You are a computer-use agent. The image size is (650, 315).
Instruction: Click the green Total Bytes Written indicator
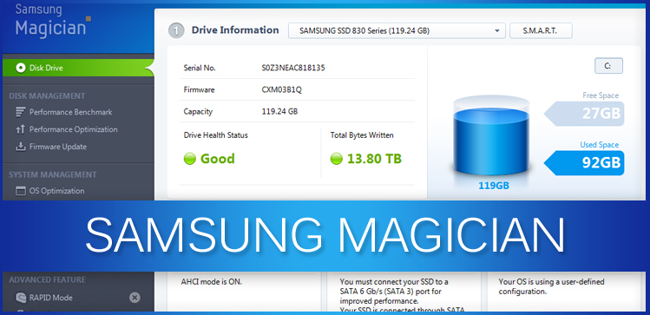(336, 159)
